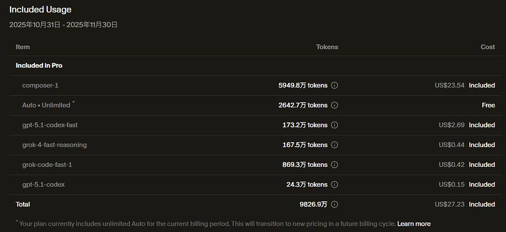
Task: Click the grok-4-fast-reasoning model name
Action: tap(54, 145)
